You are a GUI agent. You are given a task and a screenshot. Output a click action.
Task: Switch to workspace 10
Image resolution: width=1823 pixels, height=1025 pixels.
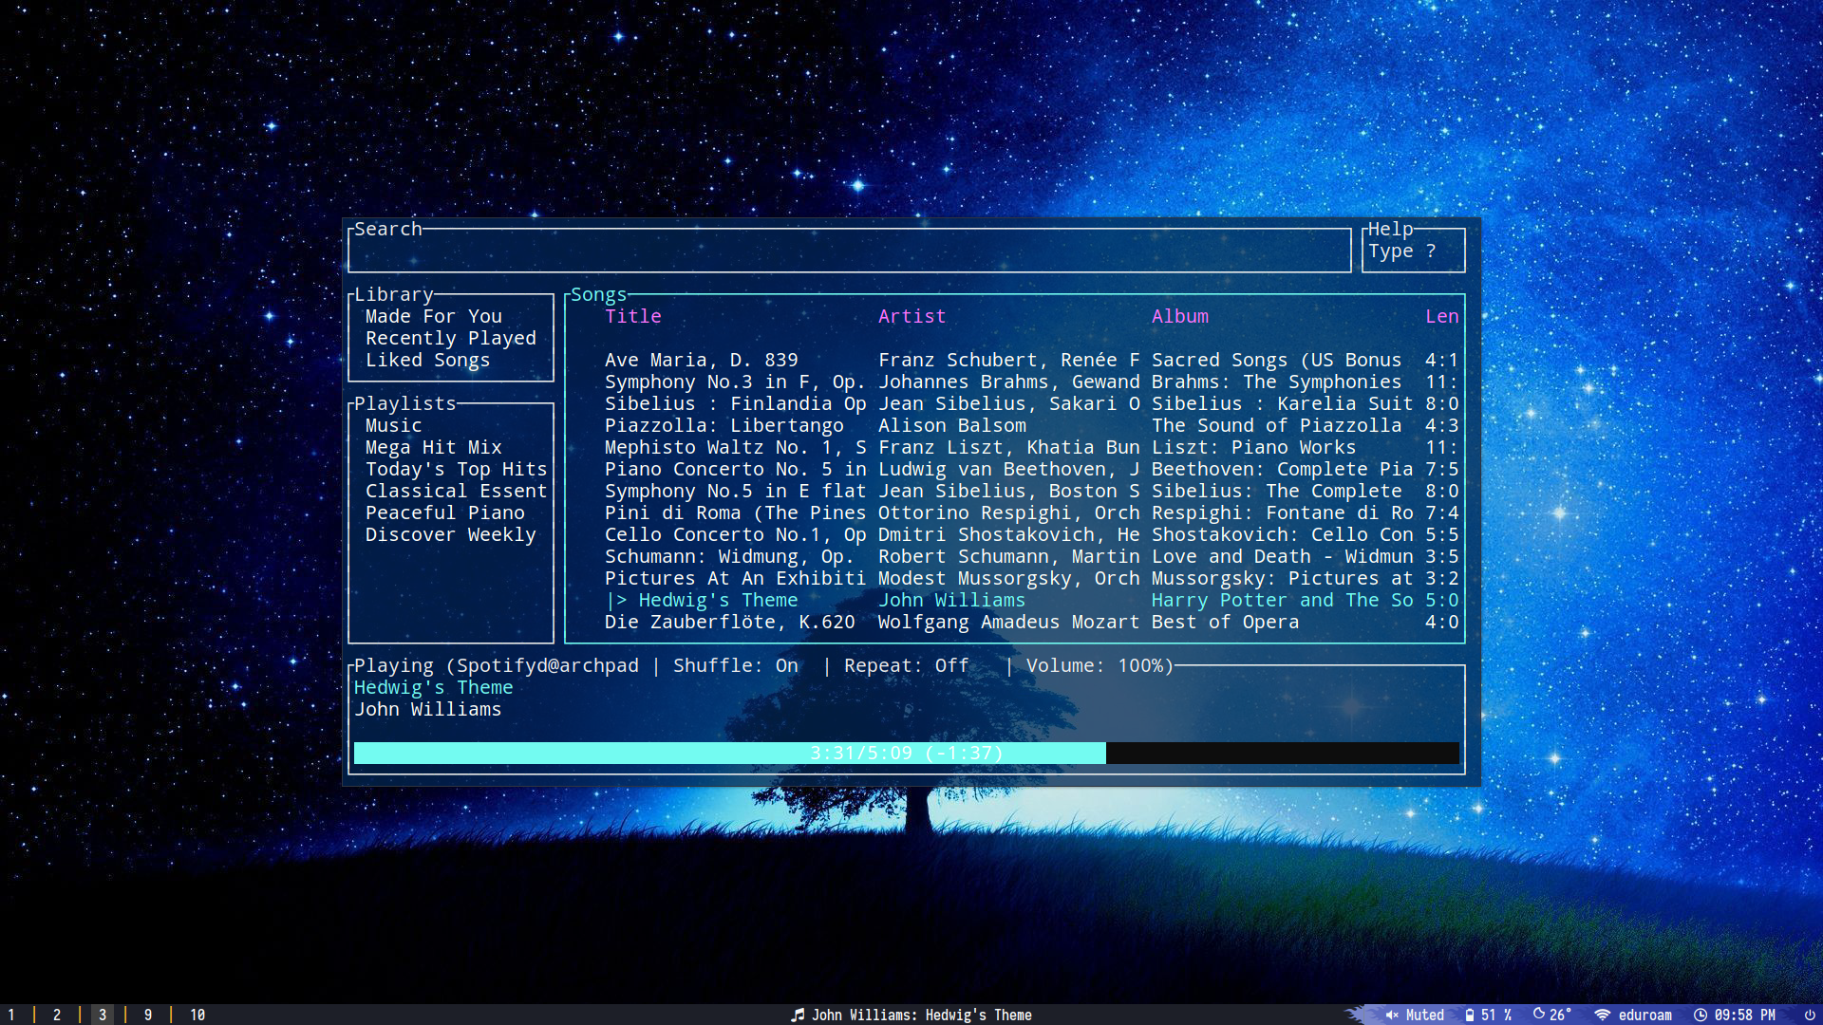pyautogui.click(x=197, y=1015)
